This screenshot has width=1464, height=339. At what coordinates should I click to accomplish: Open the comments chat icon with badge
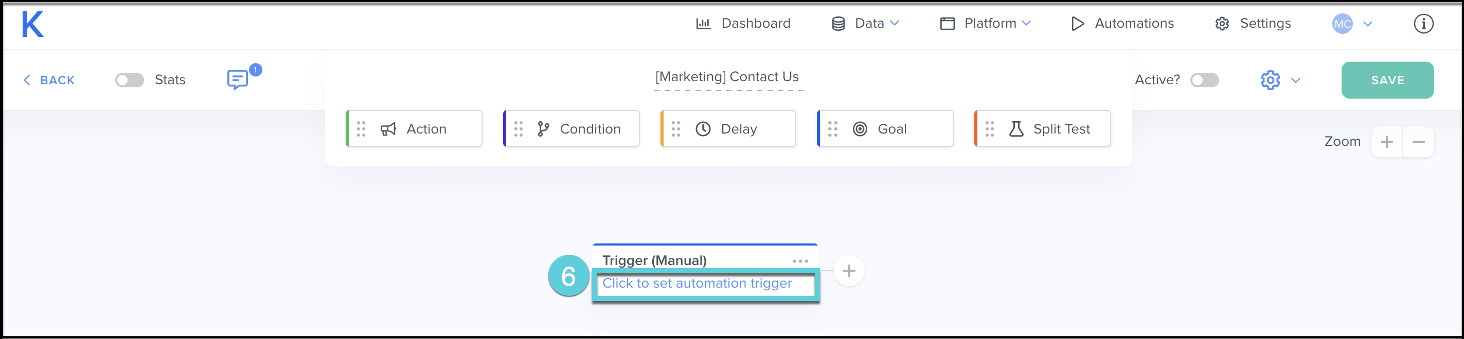pos(238,80)
